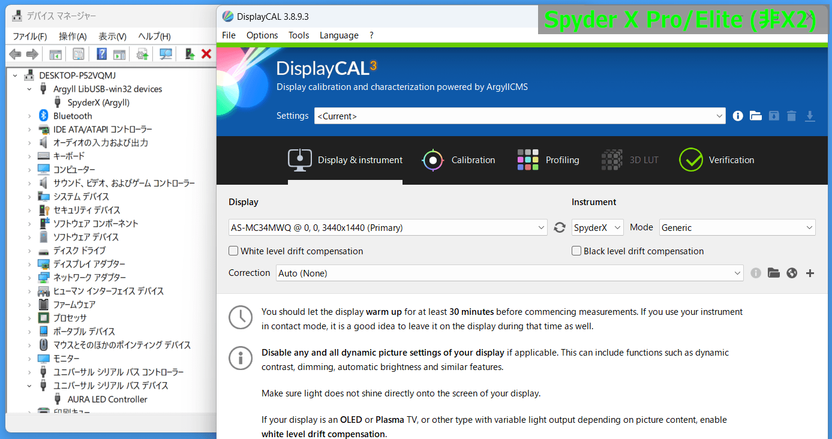Open the Correction Auto (None) dropdown
This screenshot has height=439, width=832.
[x=510, y=273]
